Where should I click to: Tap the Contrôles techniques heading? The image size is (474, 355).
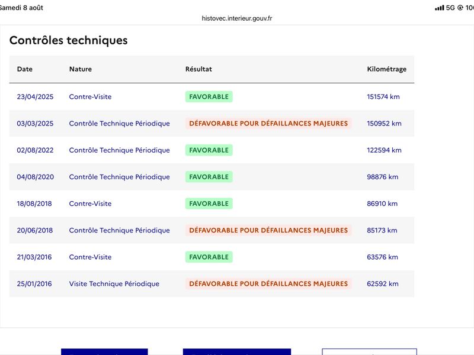pos(69,40)
